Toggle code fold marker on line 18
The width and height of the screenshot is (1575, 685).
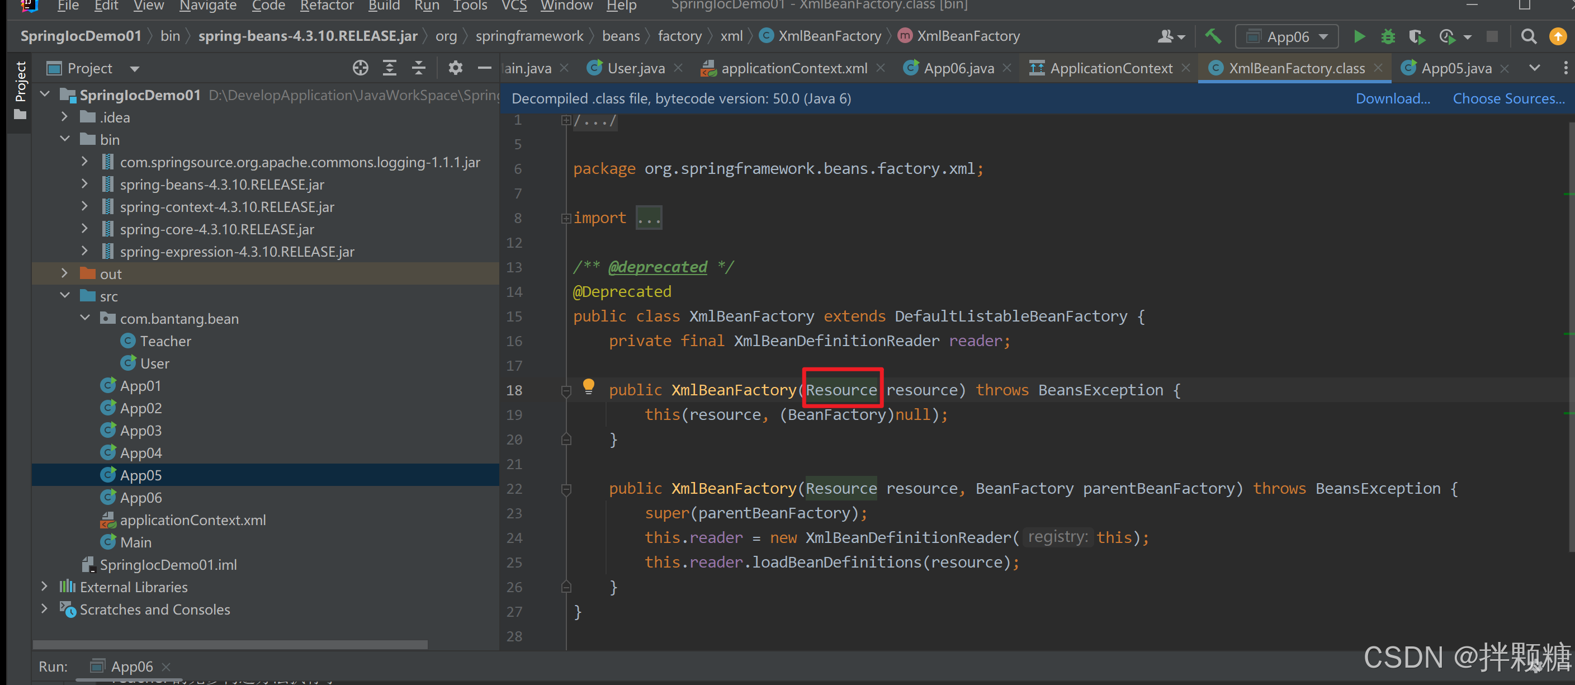pos(566,390)
